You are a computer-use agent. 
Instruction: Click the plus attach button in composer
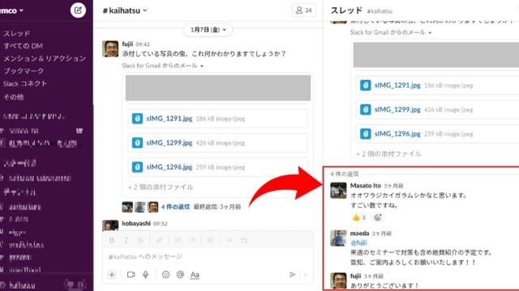(112, 275)
